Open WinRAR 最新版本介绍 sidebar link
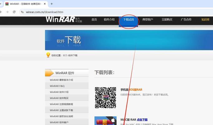 (x=61, y=80)
